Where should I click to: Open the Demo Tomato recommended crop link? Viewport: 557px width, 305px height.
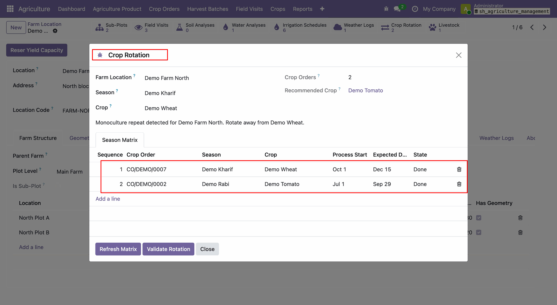(366, 91)
